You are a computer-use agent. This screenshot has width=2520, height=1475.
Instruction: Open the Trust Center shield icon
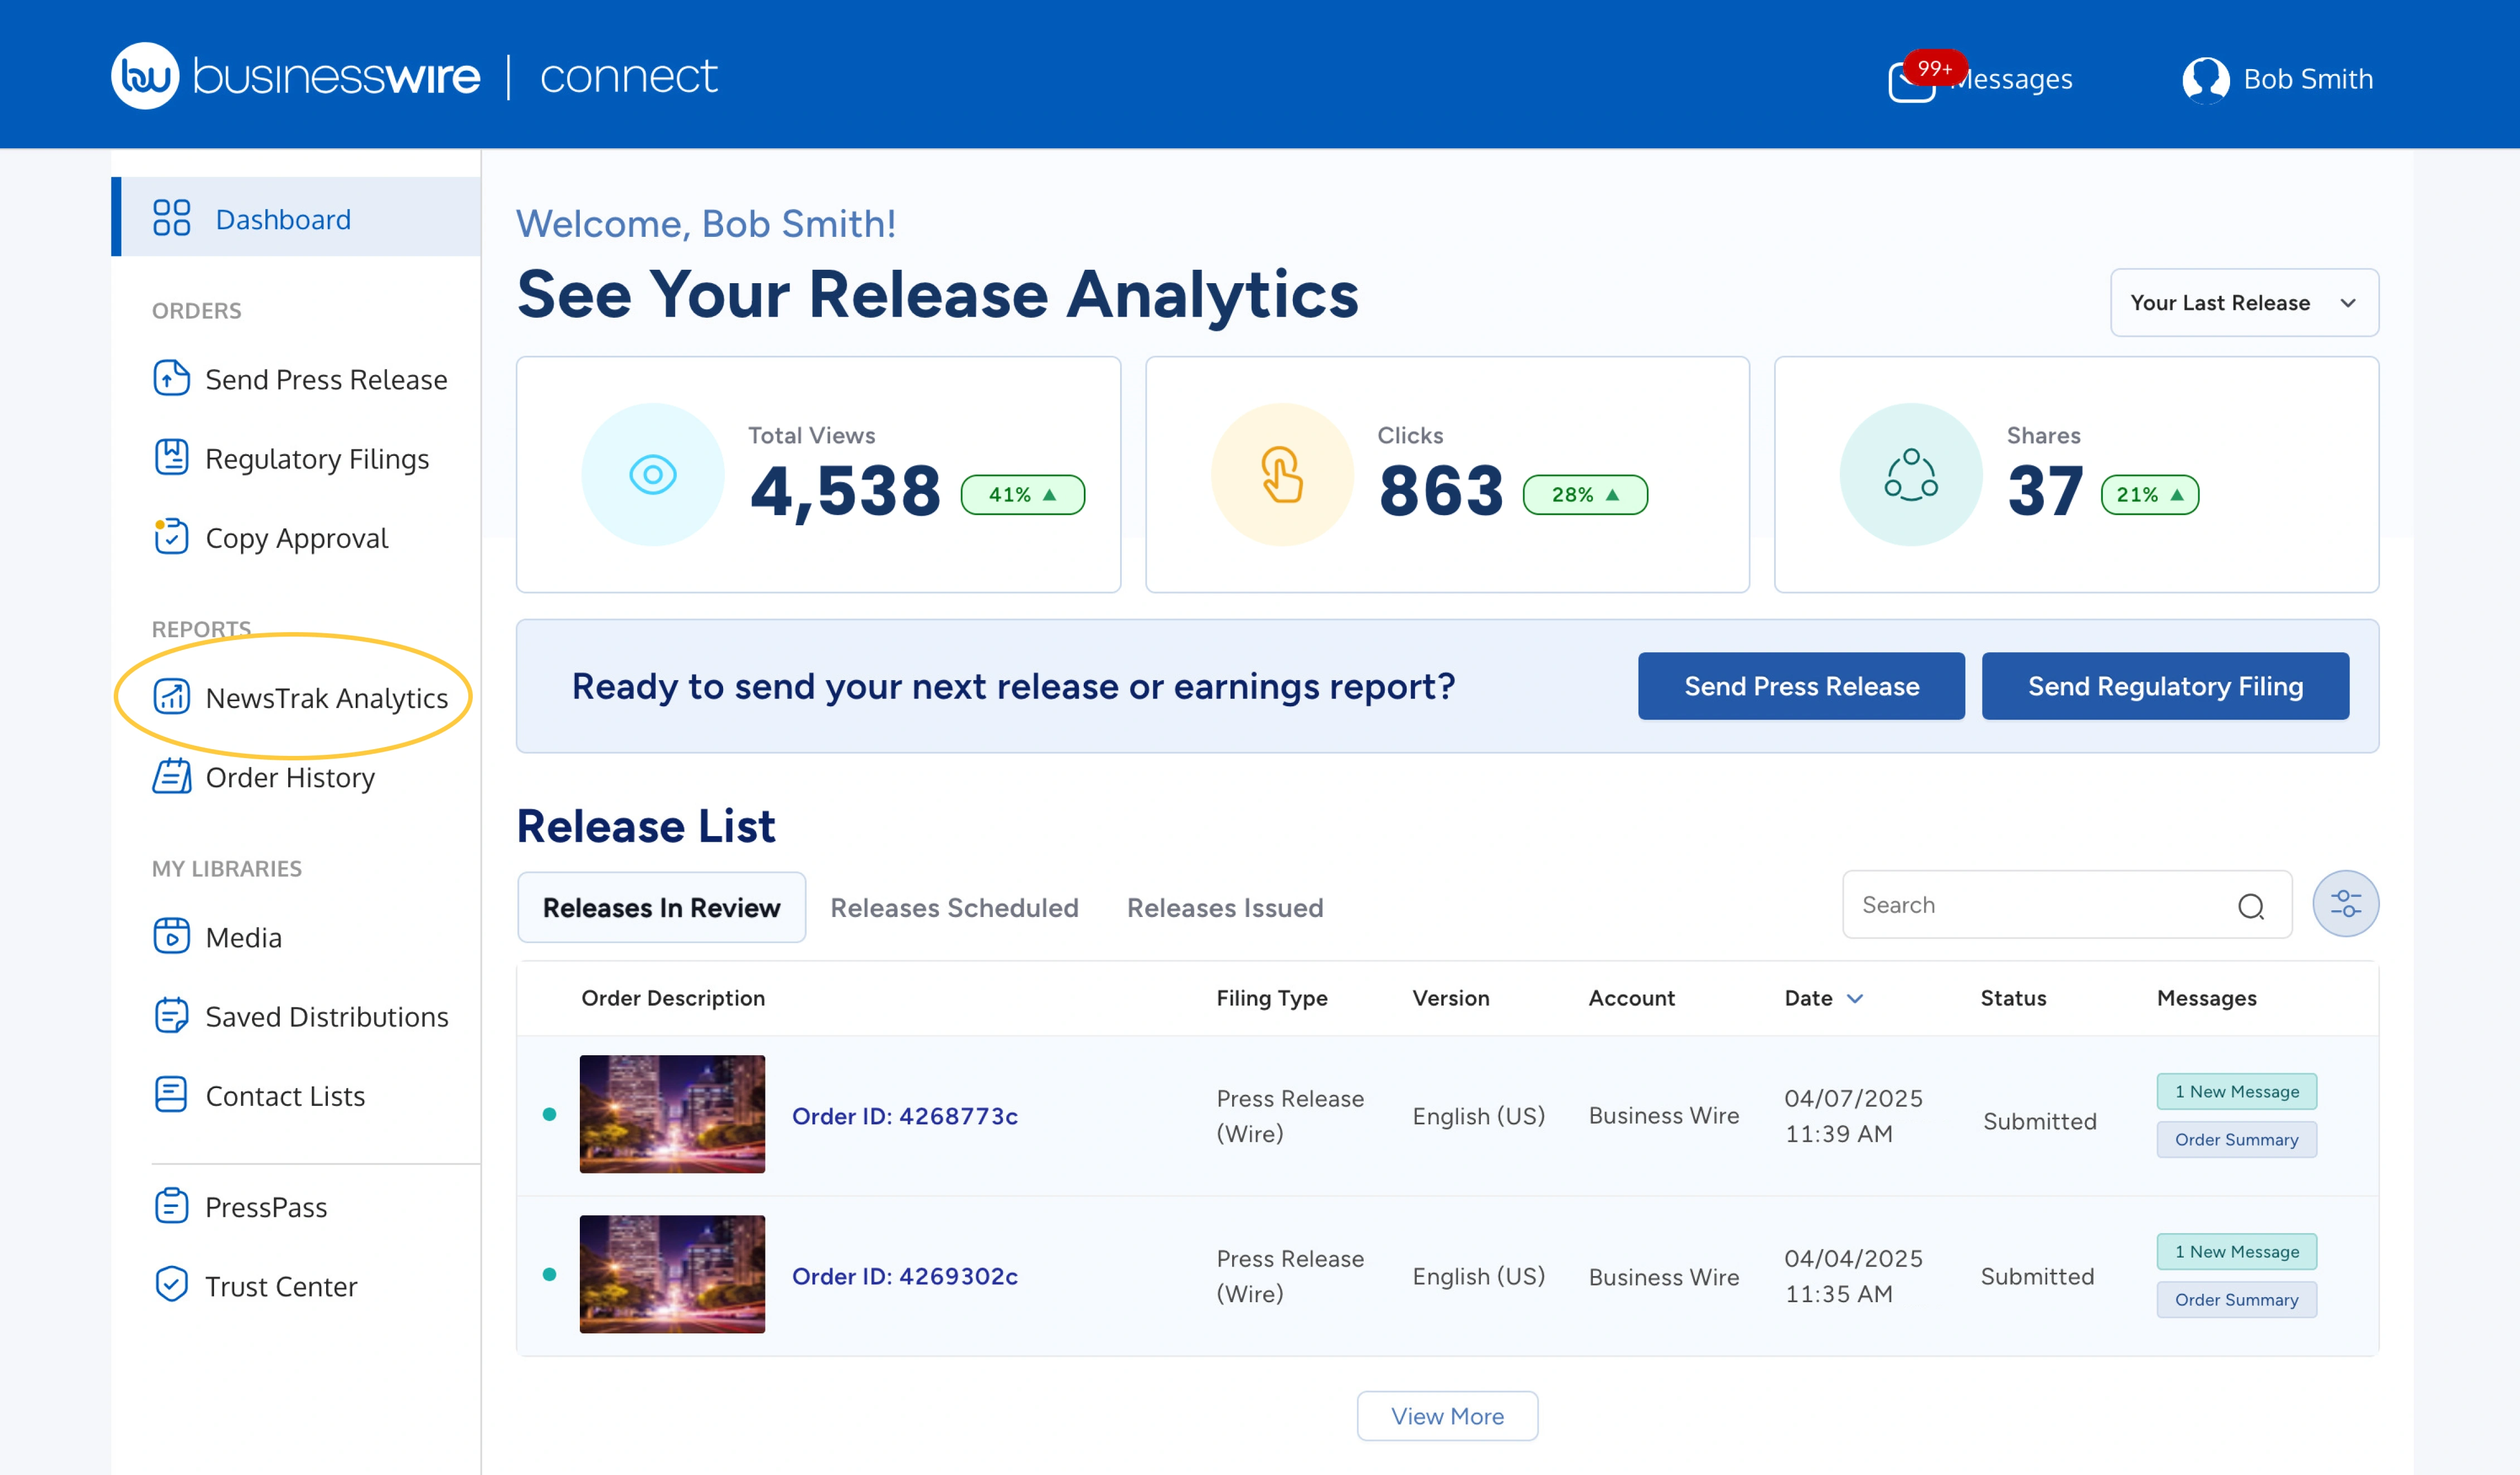click(171, 1285)
